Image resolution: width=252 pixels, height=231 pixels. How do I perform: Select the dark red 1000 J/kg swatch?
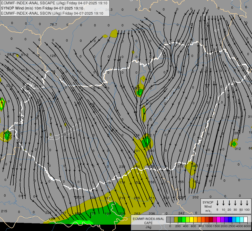coord(211,220)
